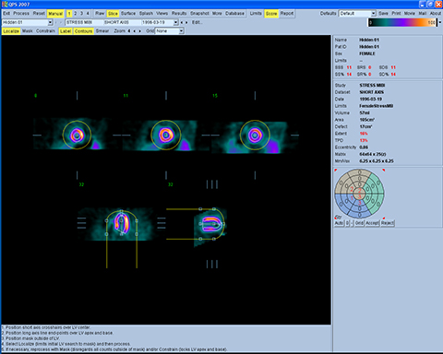Open the Grid dropdown showing None
This screenshot has width=443, height=354.
(169, 31)
